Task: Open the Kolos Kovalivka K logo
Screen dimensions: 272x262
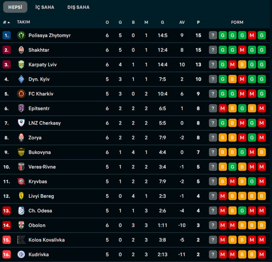Action: coord(21,240)
